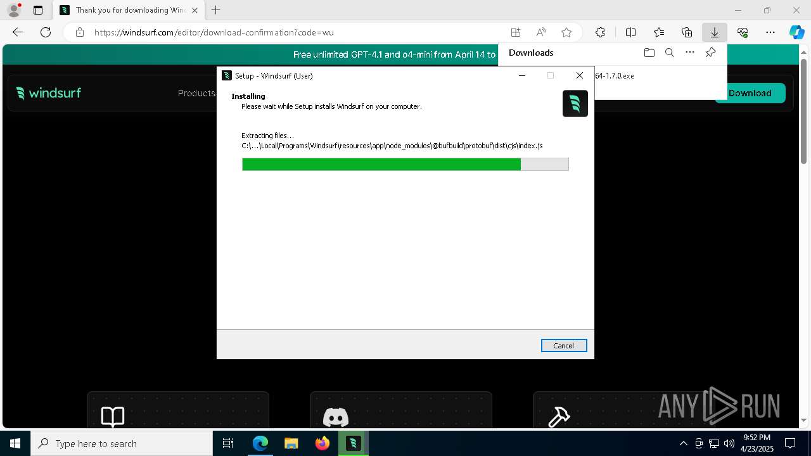Go back in Edge browser

(x=18, y=32)
